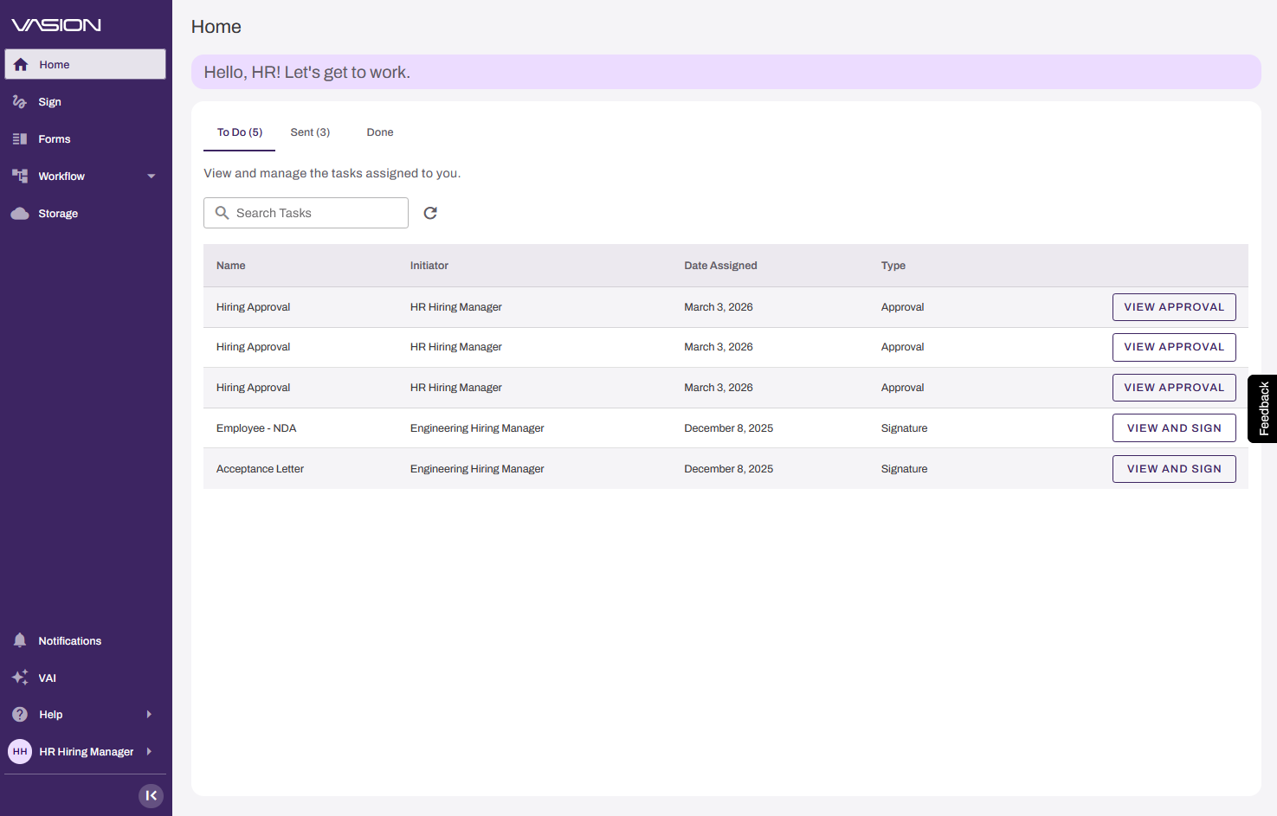Select Home label in the sidebar
Viewport: 1277px width, 816px height.
pyautogui.click(x=55, y=65)
